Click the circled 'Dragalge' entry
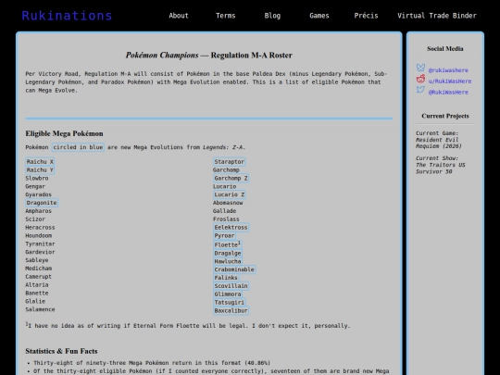This screenshot has width=500, height=375. click(x=228, y=253)
